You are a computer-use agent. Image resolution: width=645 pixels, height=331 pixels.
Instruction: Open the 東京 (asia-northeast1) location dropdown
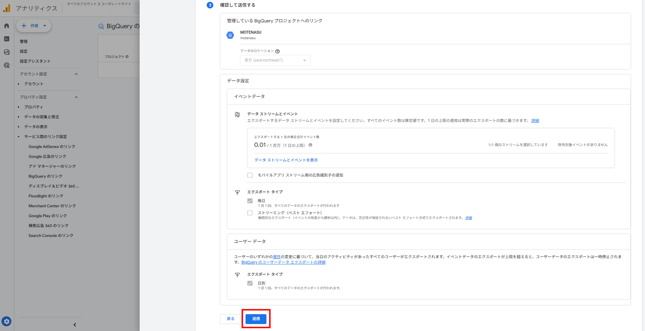coord(275,60)
